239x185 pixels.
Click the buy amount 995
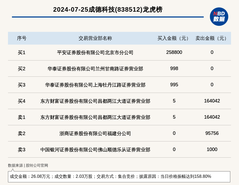coord(174,85)
